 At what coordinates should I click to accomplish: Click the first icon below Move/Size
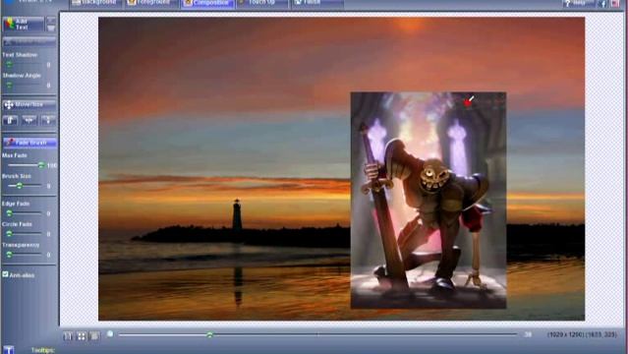tap(10, 120)
